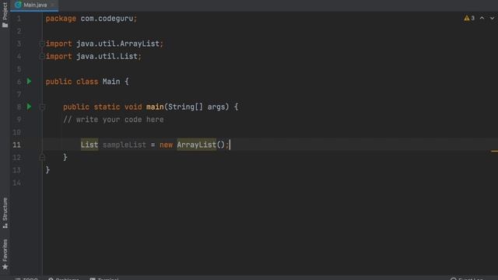498x280 pixels.
Task: Click 'new' keyword on line 11
Action: 166,145
